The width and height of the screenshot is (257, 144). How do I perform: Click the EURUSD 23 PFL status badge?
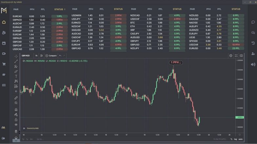[236, 48]
